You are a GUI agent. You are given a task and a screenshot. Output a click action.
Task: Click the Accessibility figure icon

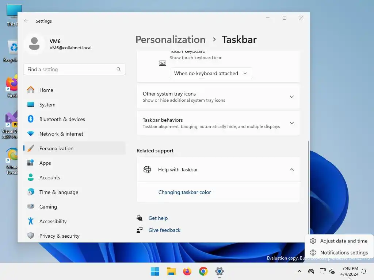[31, 221]
